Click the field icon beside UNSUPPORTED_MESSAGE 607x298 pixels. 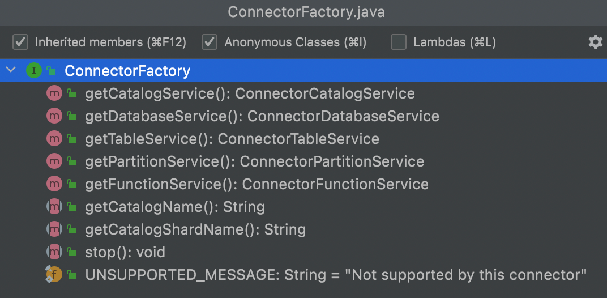click(x=54, y=274)
